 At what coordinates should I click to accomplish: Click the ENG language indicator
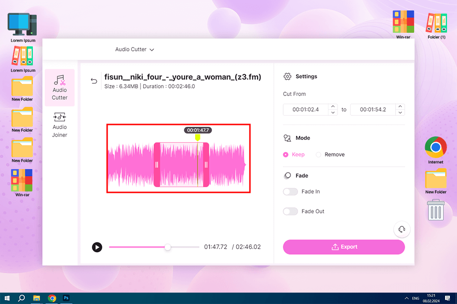tap(416, 298)
